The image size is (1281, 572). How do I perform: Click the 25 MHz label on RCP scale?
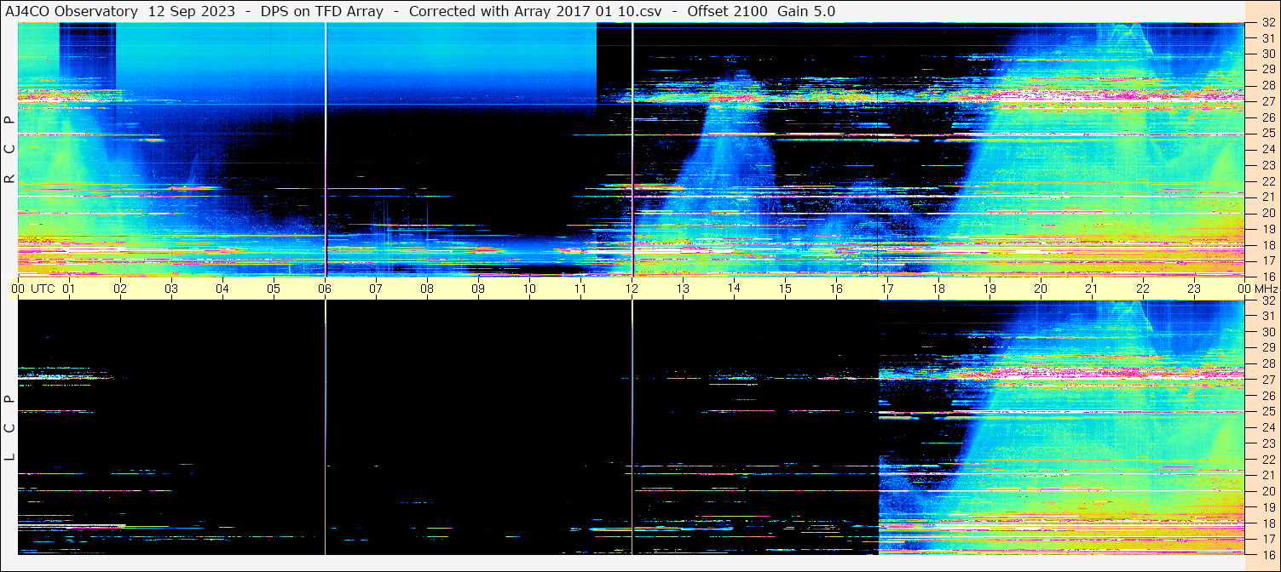click(1267, 134)
